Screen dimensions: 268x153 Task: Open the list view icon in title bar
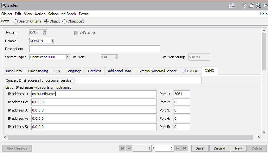231,5
